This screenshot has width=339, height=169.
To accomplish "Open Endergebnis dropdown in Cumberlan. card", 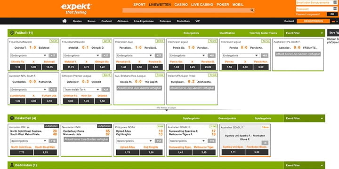I will pos(29,90).
